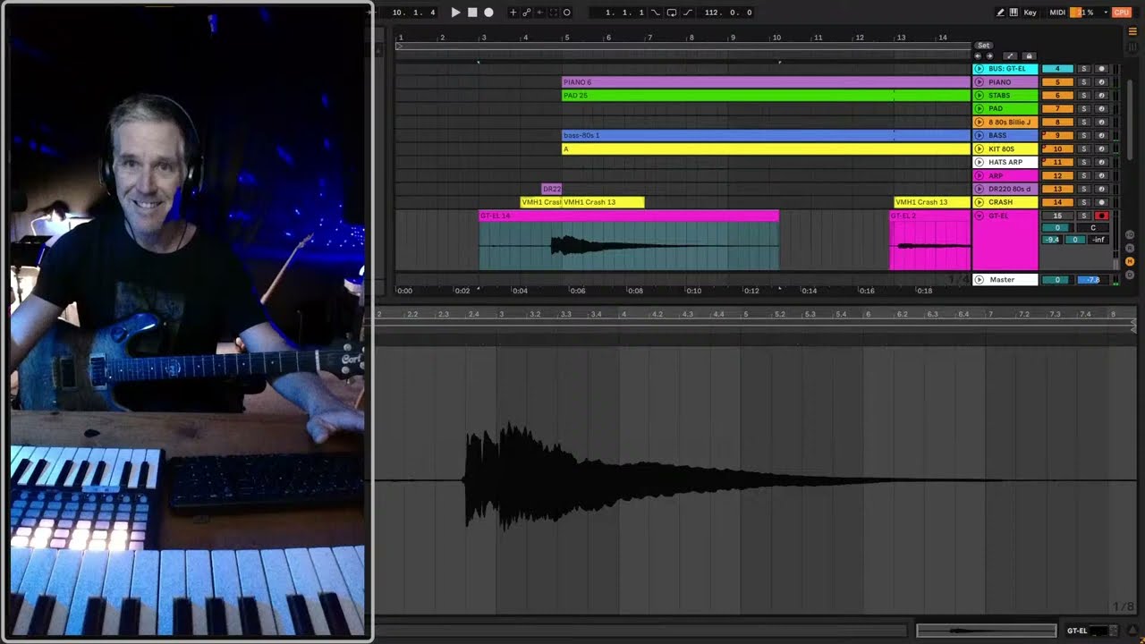Select the PIANO 6 clip
This screenshot has width=1145, height=644.
(x=766, y=82)
